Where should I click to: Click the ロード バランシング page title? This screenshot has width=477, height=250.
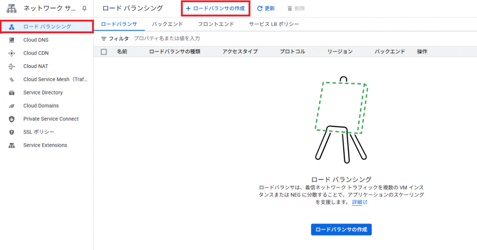point(133,8)
